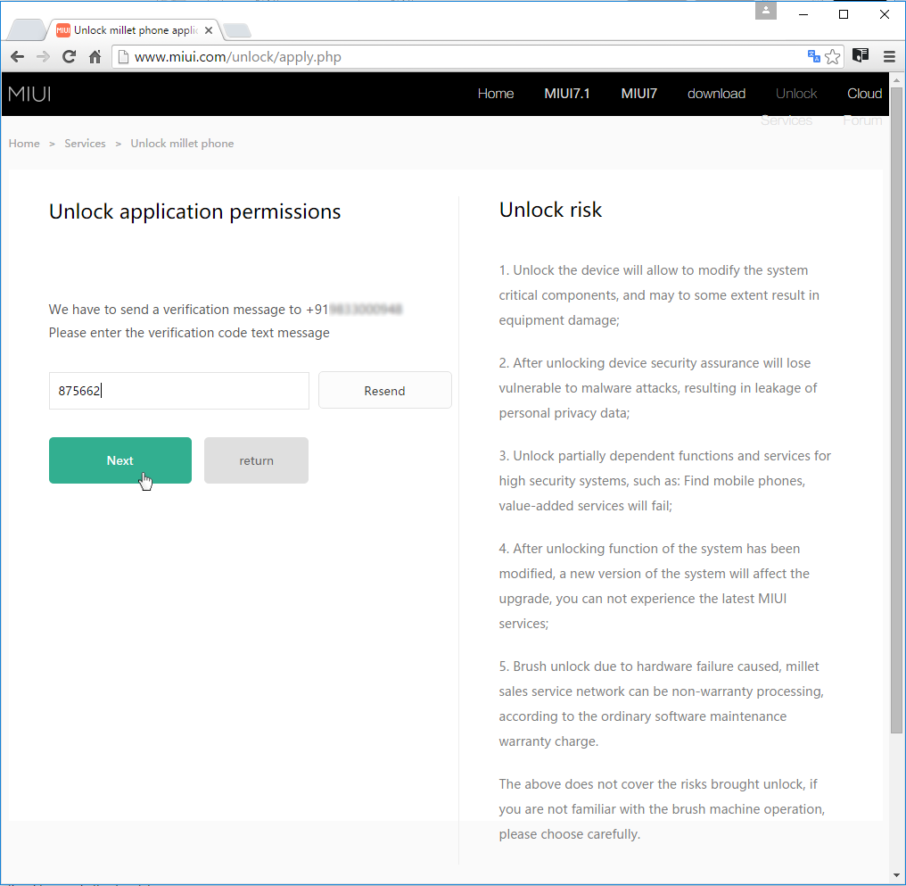The height and width of the screenshot is (886, 906).
Task: Open the Chrome hamburger menu
Action: coord(889,56)
